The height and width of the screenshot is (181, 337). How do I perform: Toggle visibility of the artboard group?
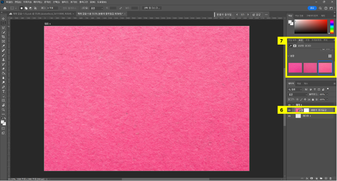(x=289, y=105)
